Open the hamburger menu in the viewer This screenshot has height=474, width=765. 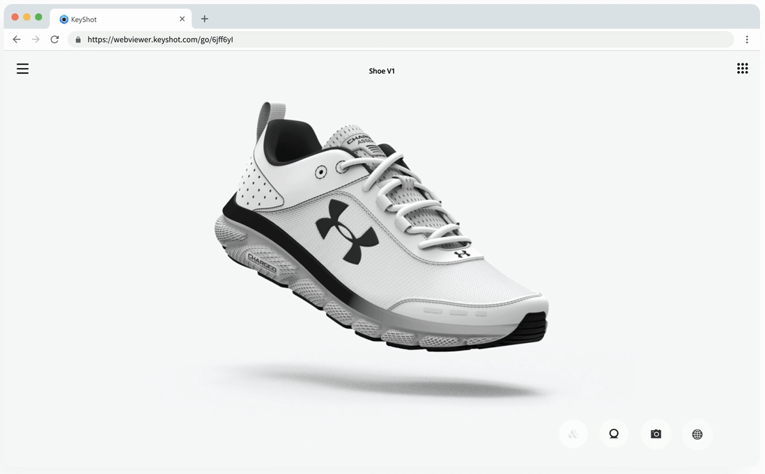point(22,69)
